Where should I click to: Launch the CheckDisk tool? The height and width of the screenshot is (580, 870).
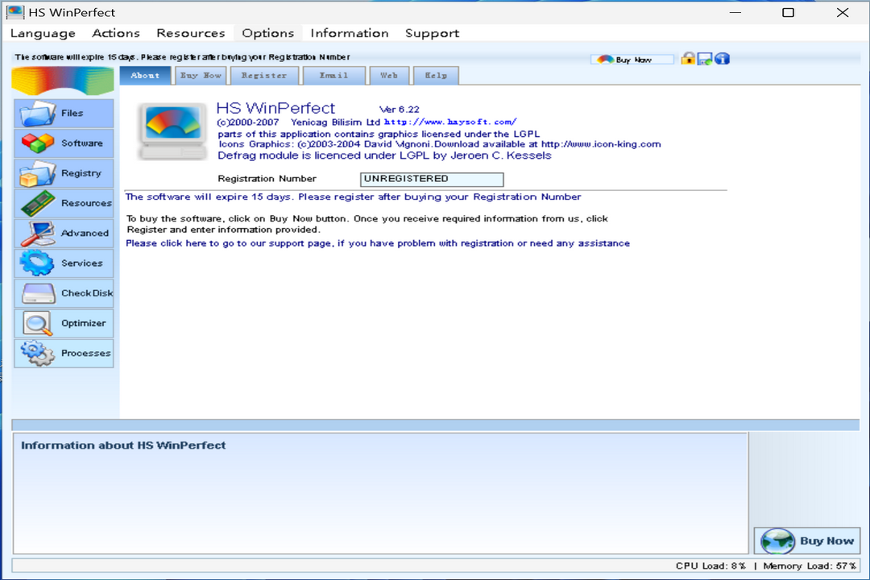click(x=64, y=293)
